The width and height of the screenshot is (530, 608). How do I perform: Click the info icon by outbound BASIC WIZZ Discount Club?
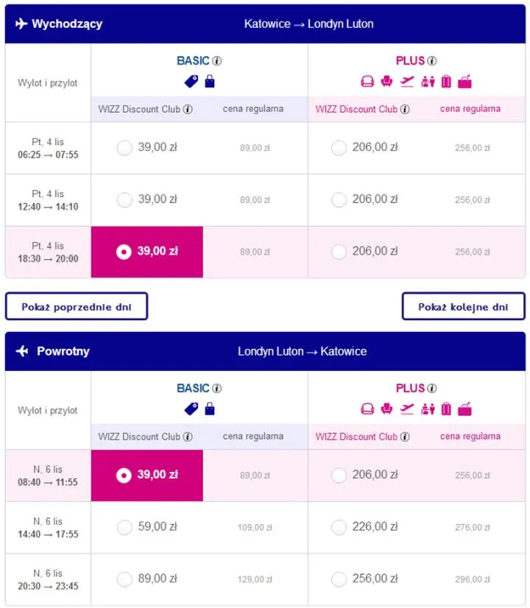click(188, 110)
